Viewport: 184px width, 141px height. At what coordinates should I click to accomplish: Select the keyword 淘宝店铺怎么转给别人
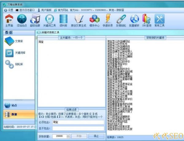120,51
